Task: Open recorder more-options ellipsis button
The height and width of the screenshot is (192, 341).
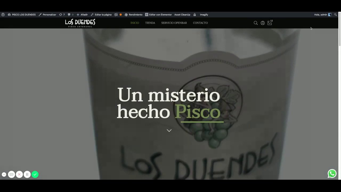Action: coord(4,174)
